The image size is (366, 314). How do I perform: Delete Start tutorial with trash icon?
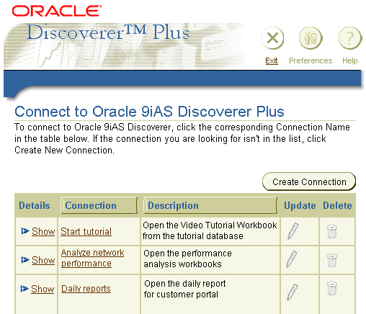pos(332,231)
